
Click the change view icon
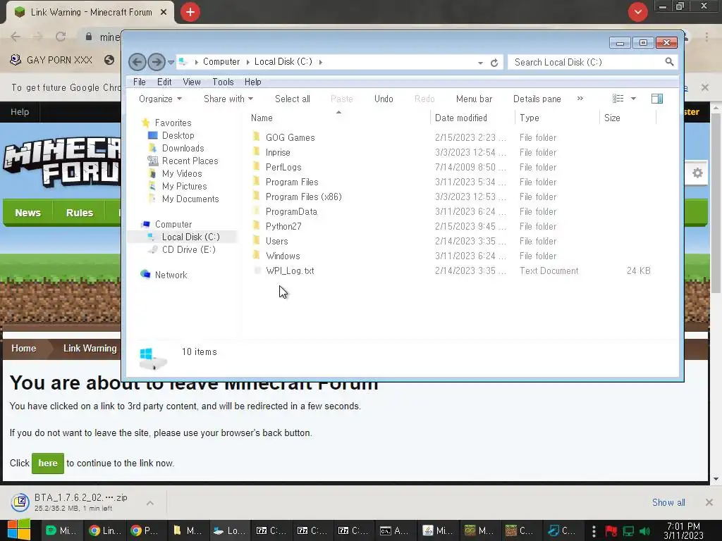pos(618,99)
